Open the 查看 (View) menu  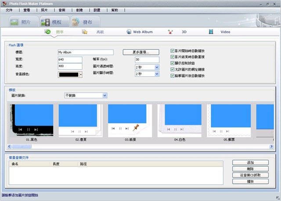tap(27, 10)
